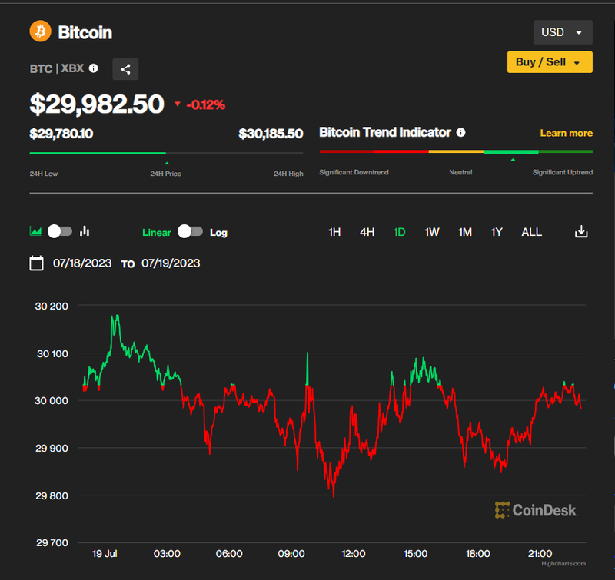Select the 1H timeframe

coord(334,232)
